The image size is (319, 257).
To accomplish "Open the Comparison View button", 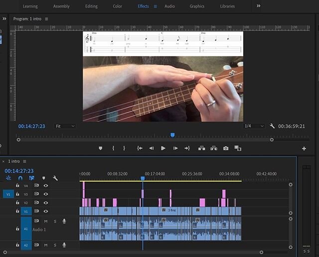I will pos(238,148).
